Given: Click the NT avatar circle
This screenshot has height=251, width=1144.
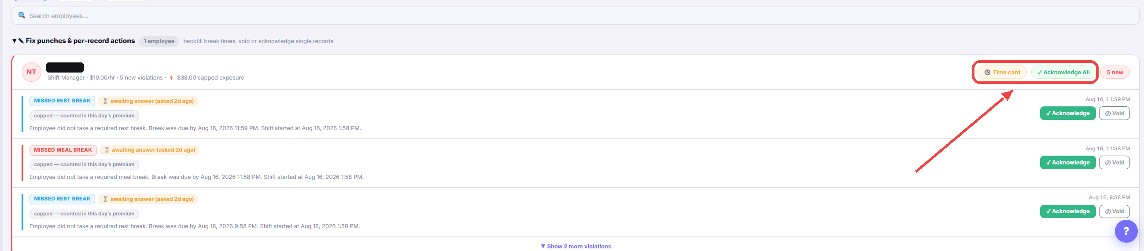Looking at the screenshot, I should point(32,72).
